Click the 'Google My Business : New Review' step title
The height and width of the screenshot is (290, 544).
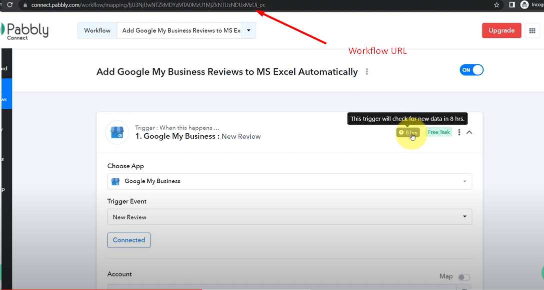[x=198, y=136]
